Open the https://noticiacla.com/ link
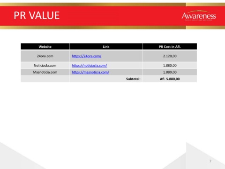 89,65
